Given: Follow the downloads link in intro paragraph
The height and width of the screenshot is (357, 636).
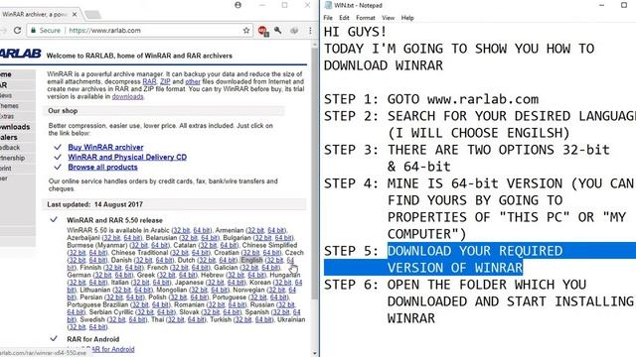Looking at the screenshot, I should point(128,97).
